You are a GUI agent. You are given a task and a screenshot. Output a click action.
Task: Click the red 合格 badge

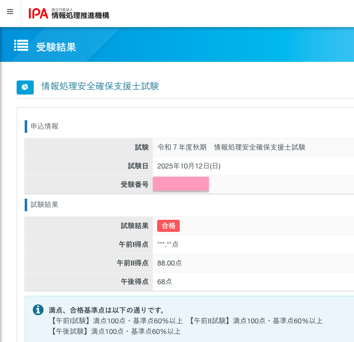[x=168, y=226]
